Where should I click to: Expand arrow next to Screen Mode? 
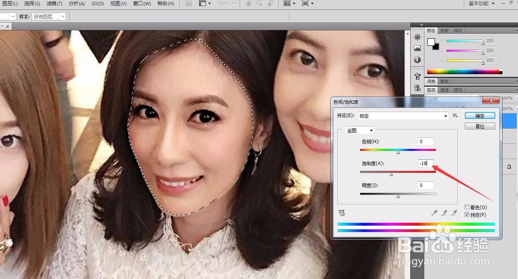pos(312,4)
